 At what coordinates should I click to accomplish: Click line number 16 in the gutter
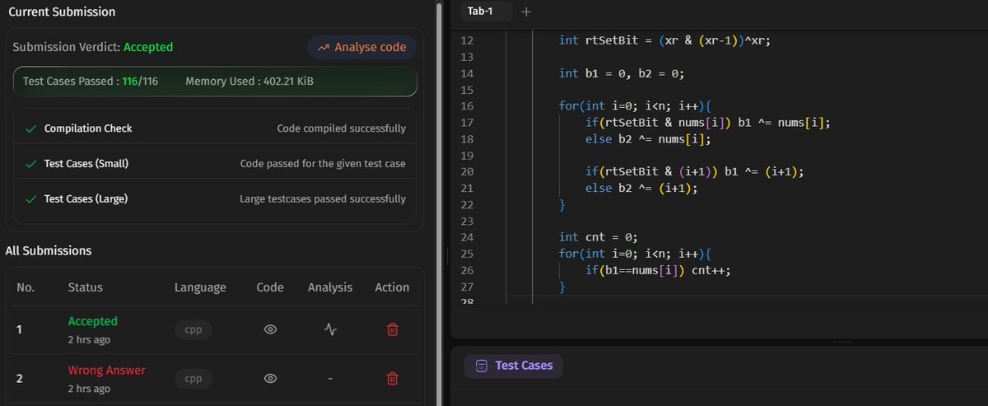click(466, 106)
